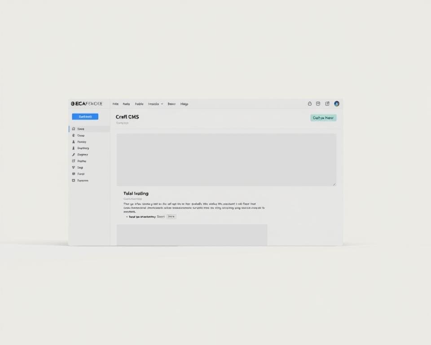Toggle the highlighted active state of the top sidebar entry
This screenshot has width=431, height=345.
(x=81, y=128)
